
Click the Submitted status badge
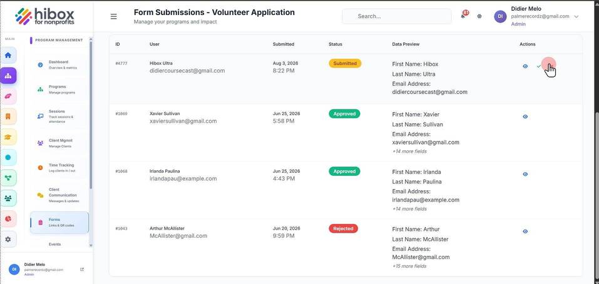tap(345, 63)
